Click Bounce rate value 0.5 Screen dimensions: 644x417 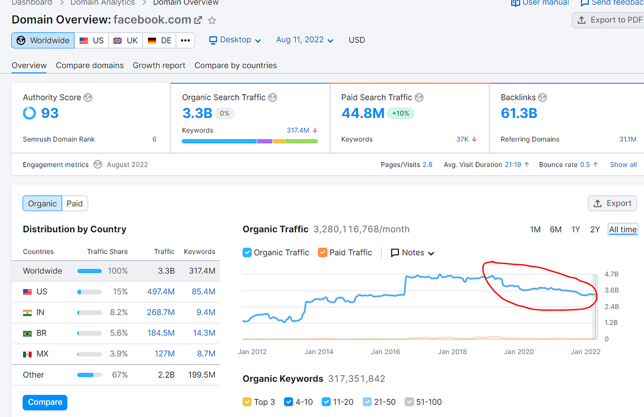(x=585, y=165)
